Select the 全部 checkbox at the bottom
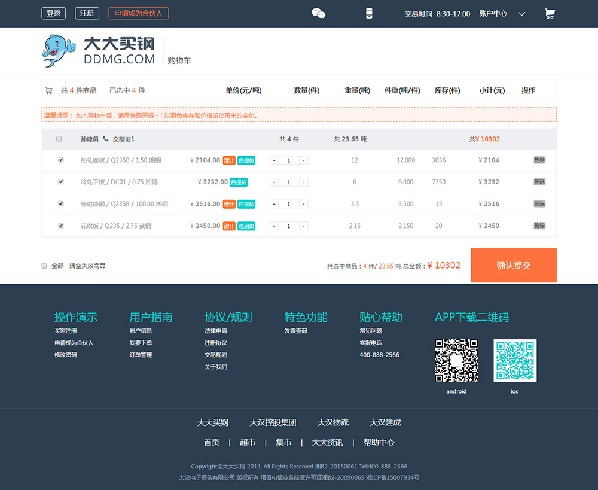Viewport: 598px width, 490px height. [44, 266]
